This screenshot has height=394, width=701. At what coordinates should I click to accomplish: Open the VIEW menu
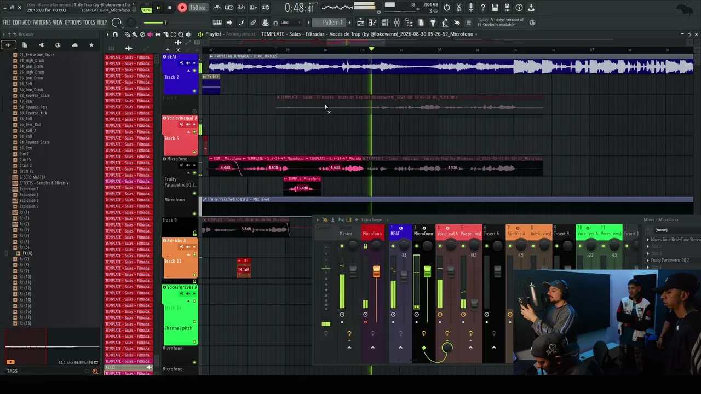(58, 22)
